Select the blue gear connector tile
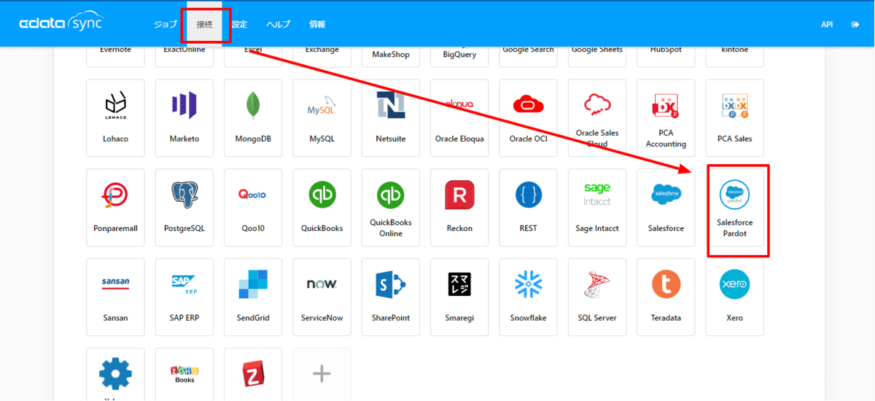 [115, 374]
